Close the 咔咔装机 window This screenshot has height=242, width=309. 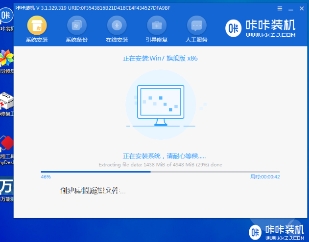(302, 8)
